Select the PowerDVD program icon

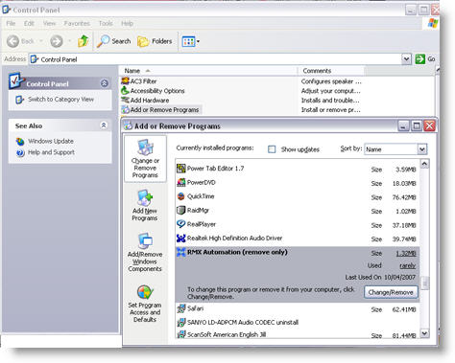(x=181, y=182)
